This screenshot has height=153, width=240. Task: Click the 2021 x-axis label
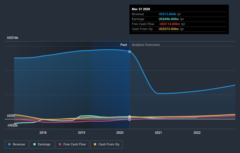pyautogui.click(x=158, y=133)
